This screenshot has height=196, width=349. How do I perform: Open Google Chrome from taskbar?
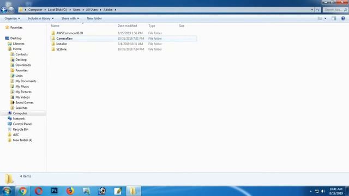[x=22, y=191]
